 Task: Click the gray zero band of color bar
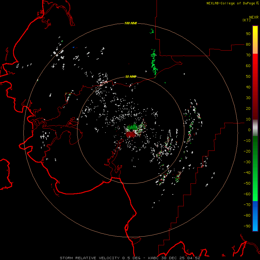255,128
